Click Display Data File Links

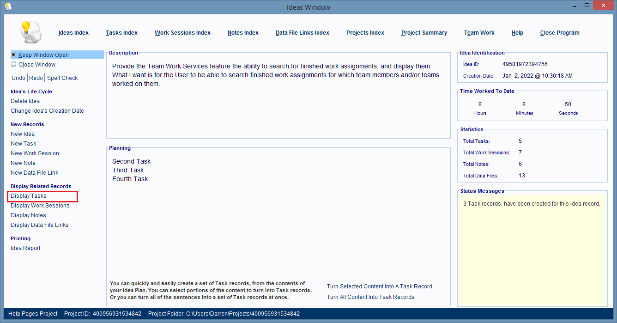[40, 225]
